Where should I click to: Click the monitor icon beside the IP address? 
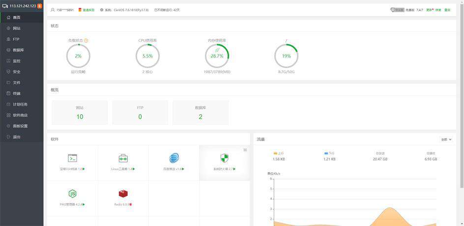[x=5, y=6]
